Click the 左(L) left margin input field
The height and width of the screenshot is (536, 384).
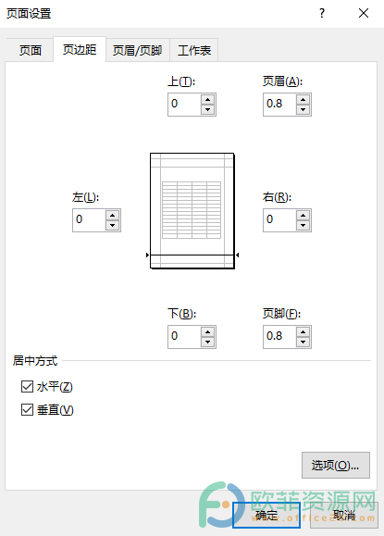pyautogui.click(x=89, y=220)
